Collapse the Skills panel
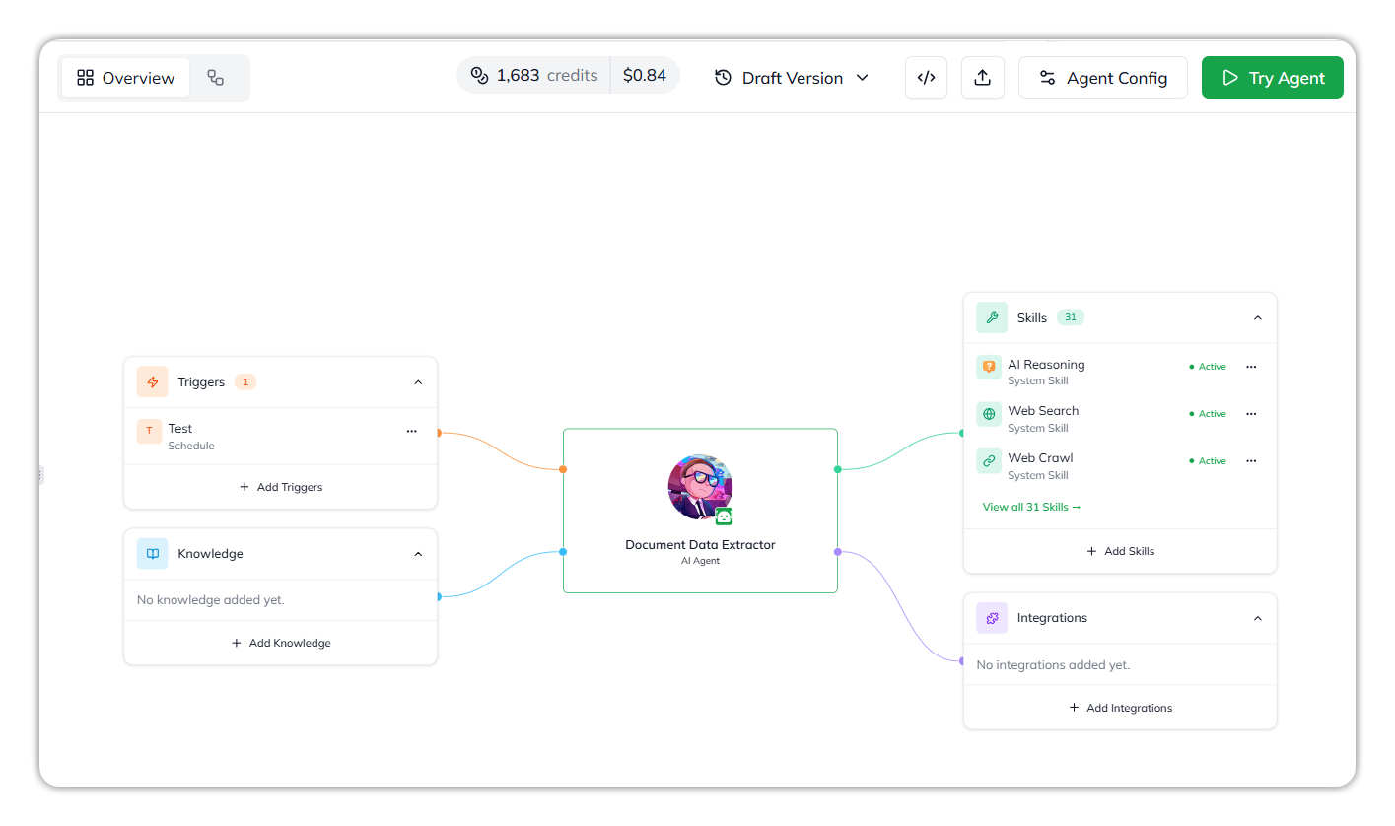 click(x=1257, y=318)
